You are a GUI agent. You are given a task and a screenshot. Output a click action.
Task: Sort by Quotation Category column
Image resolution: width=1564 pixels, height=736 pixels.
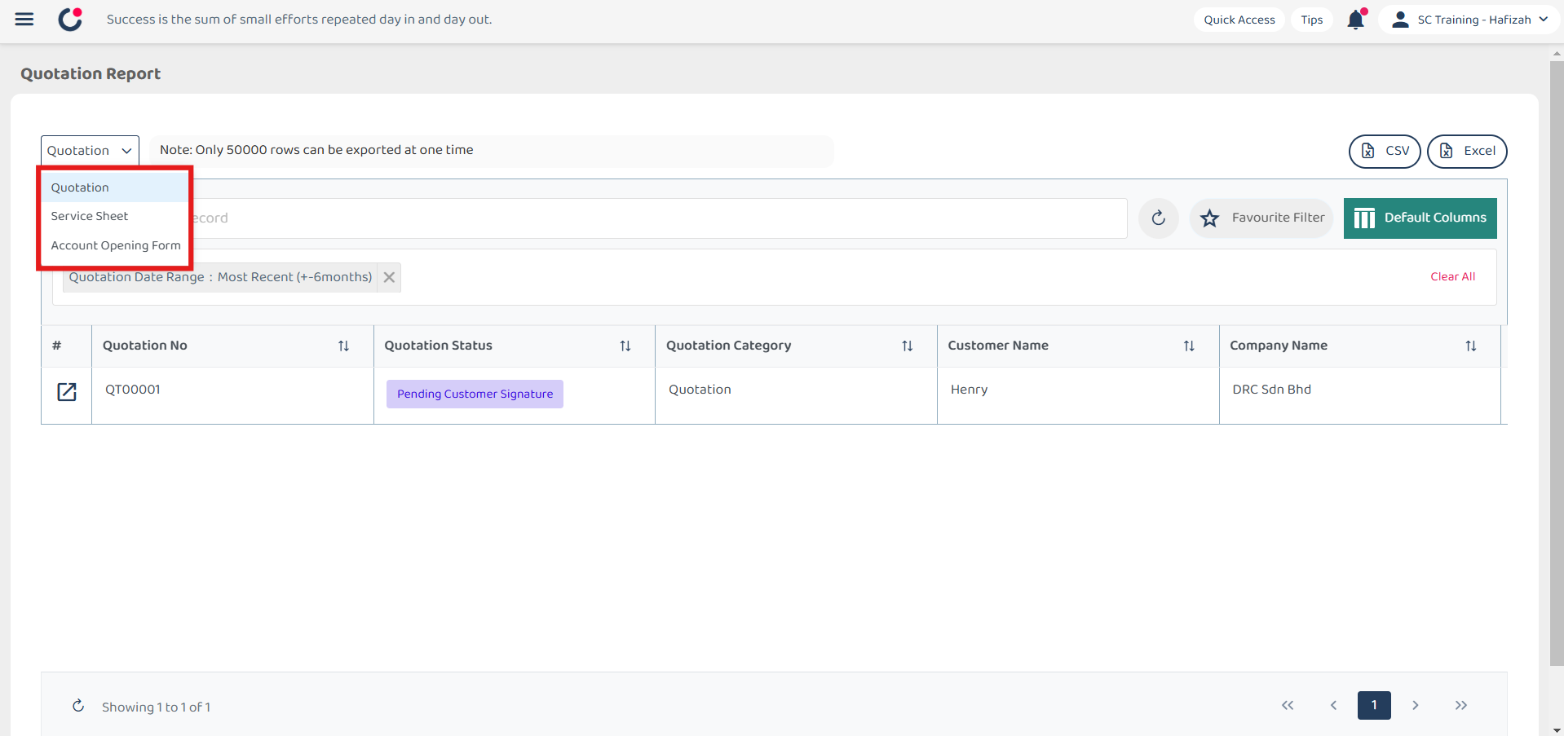tap(908, 346)
